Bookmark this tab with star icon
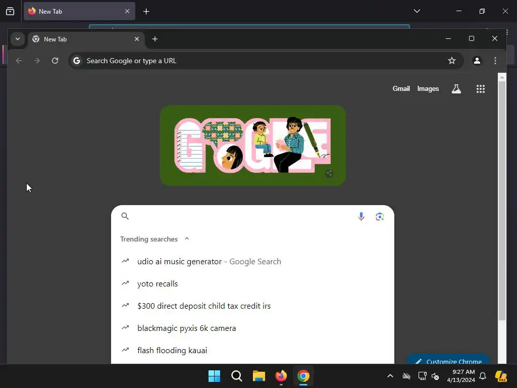This screenshot has height=388, width=517. tap(452, 61)
